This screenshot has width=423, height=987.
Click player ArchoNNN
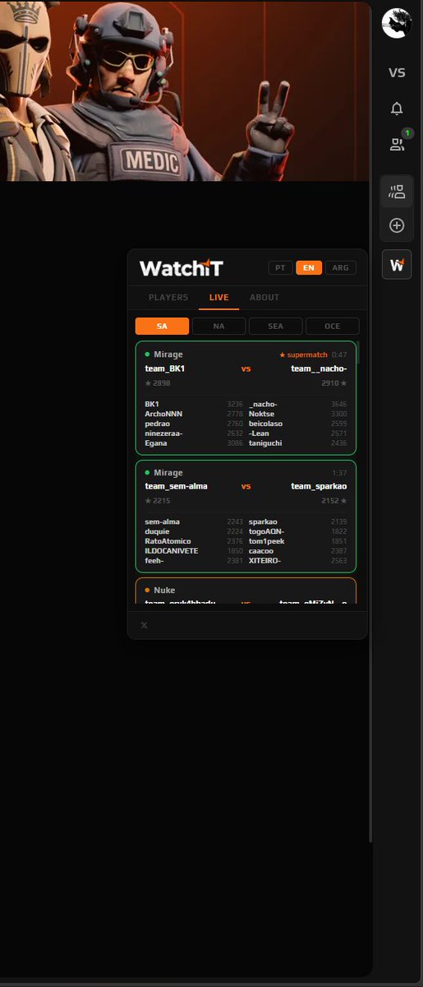coord(163,414)
